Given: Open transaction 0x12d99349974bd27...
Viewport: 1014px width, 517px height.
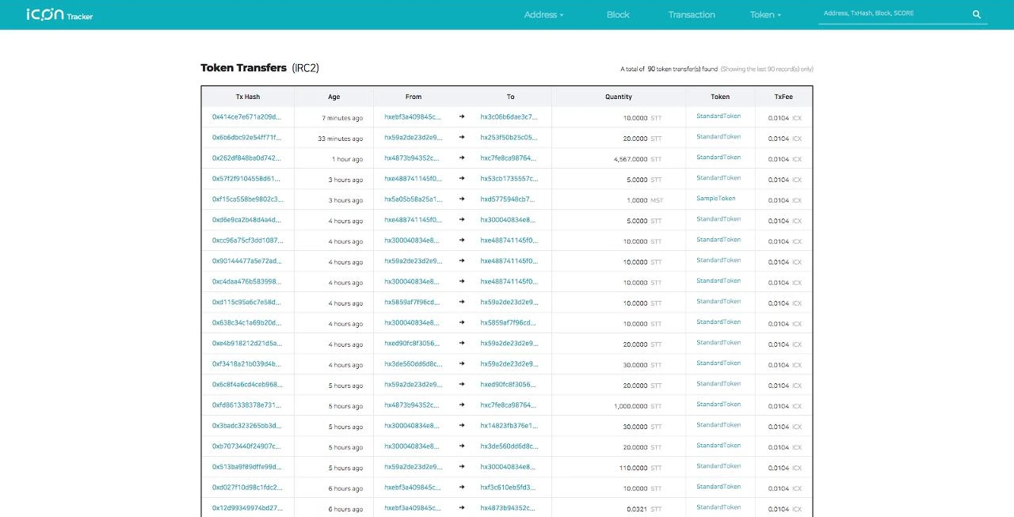Looking at the screenshot, I should click(x=246, y=508).
